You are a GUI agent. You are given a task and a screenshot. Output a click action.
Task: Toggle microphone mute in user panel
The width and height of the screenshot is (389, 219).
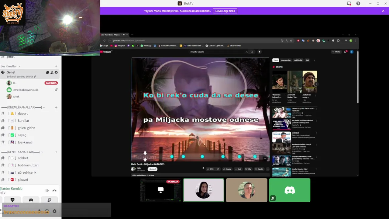[x=39, y=211]
